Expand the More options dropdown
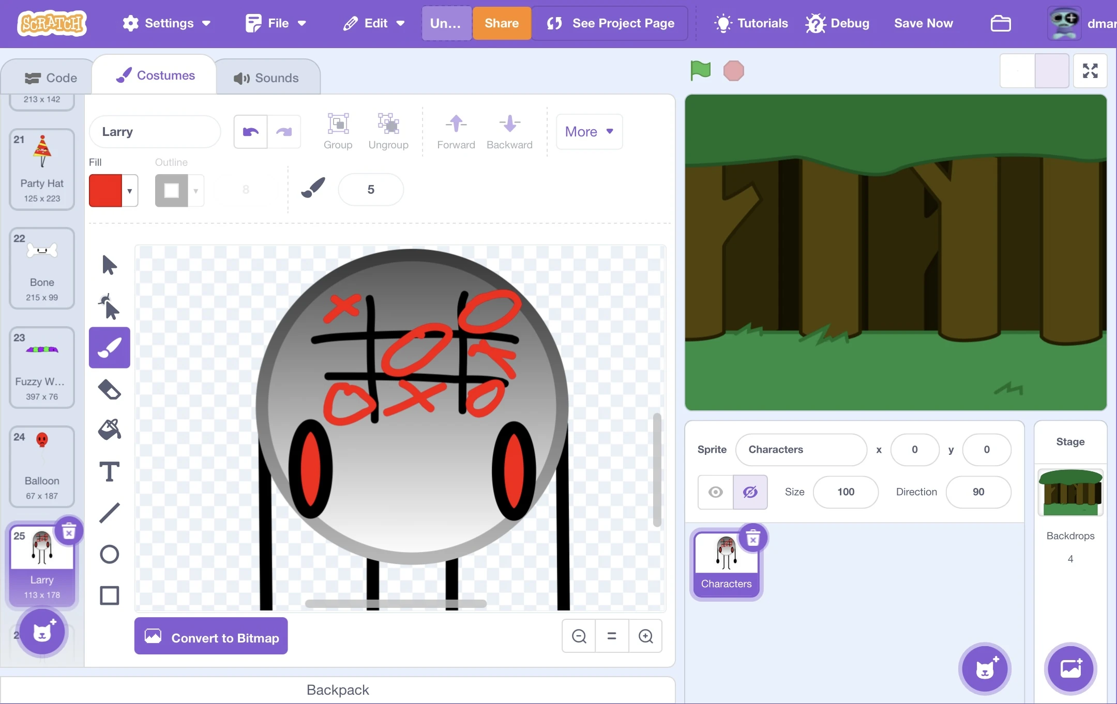The image size is (1117, 704). tap(588, 132)
